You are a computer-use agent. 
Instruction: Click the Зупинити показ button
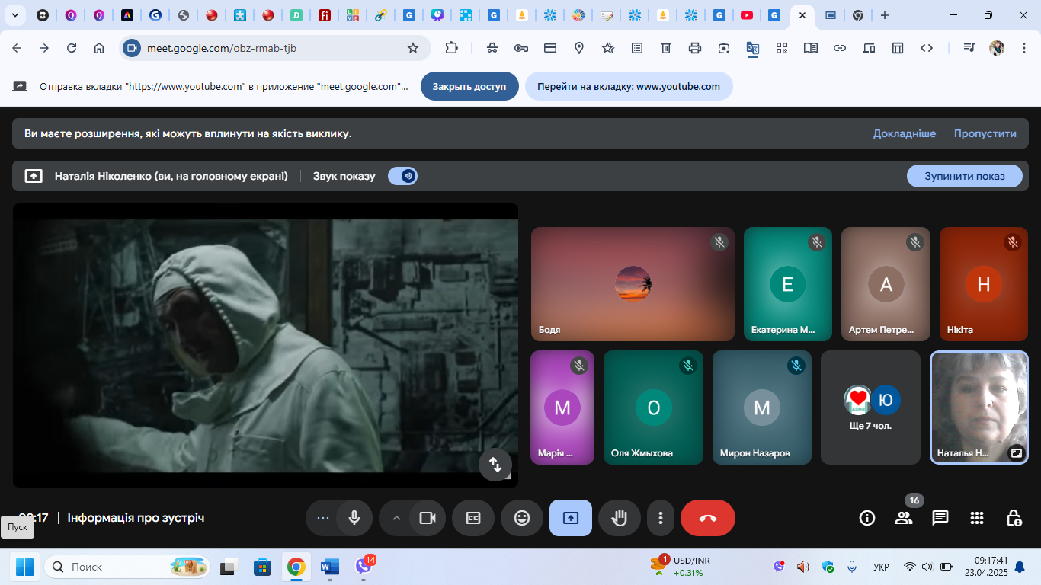tap(965, 176)
